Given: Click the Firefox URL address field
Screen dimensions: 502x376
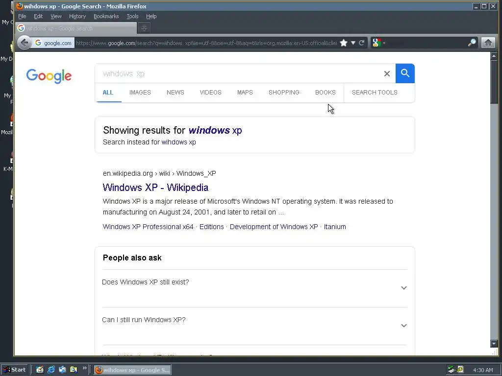Looking at the screenshot, I should click(x=206, y=43).
